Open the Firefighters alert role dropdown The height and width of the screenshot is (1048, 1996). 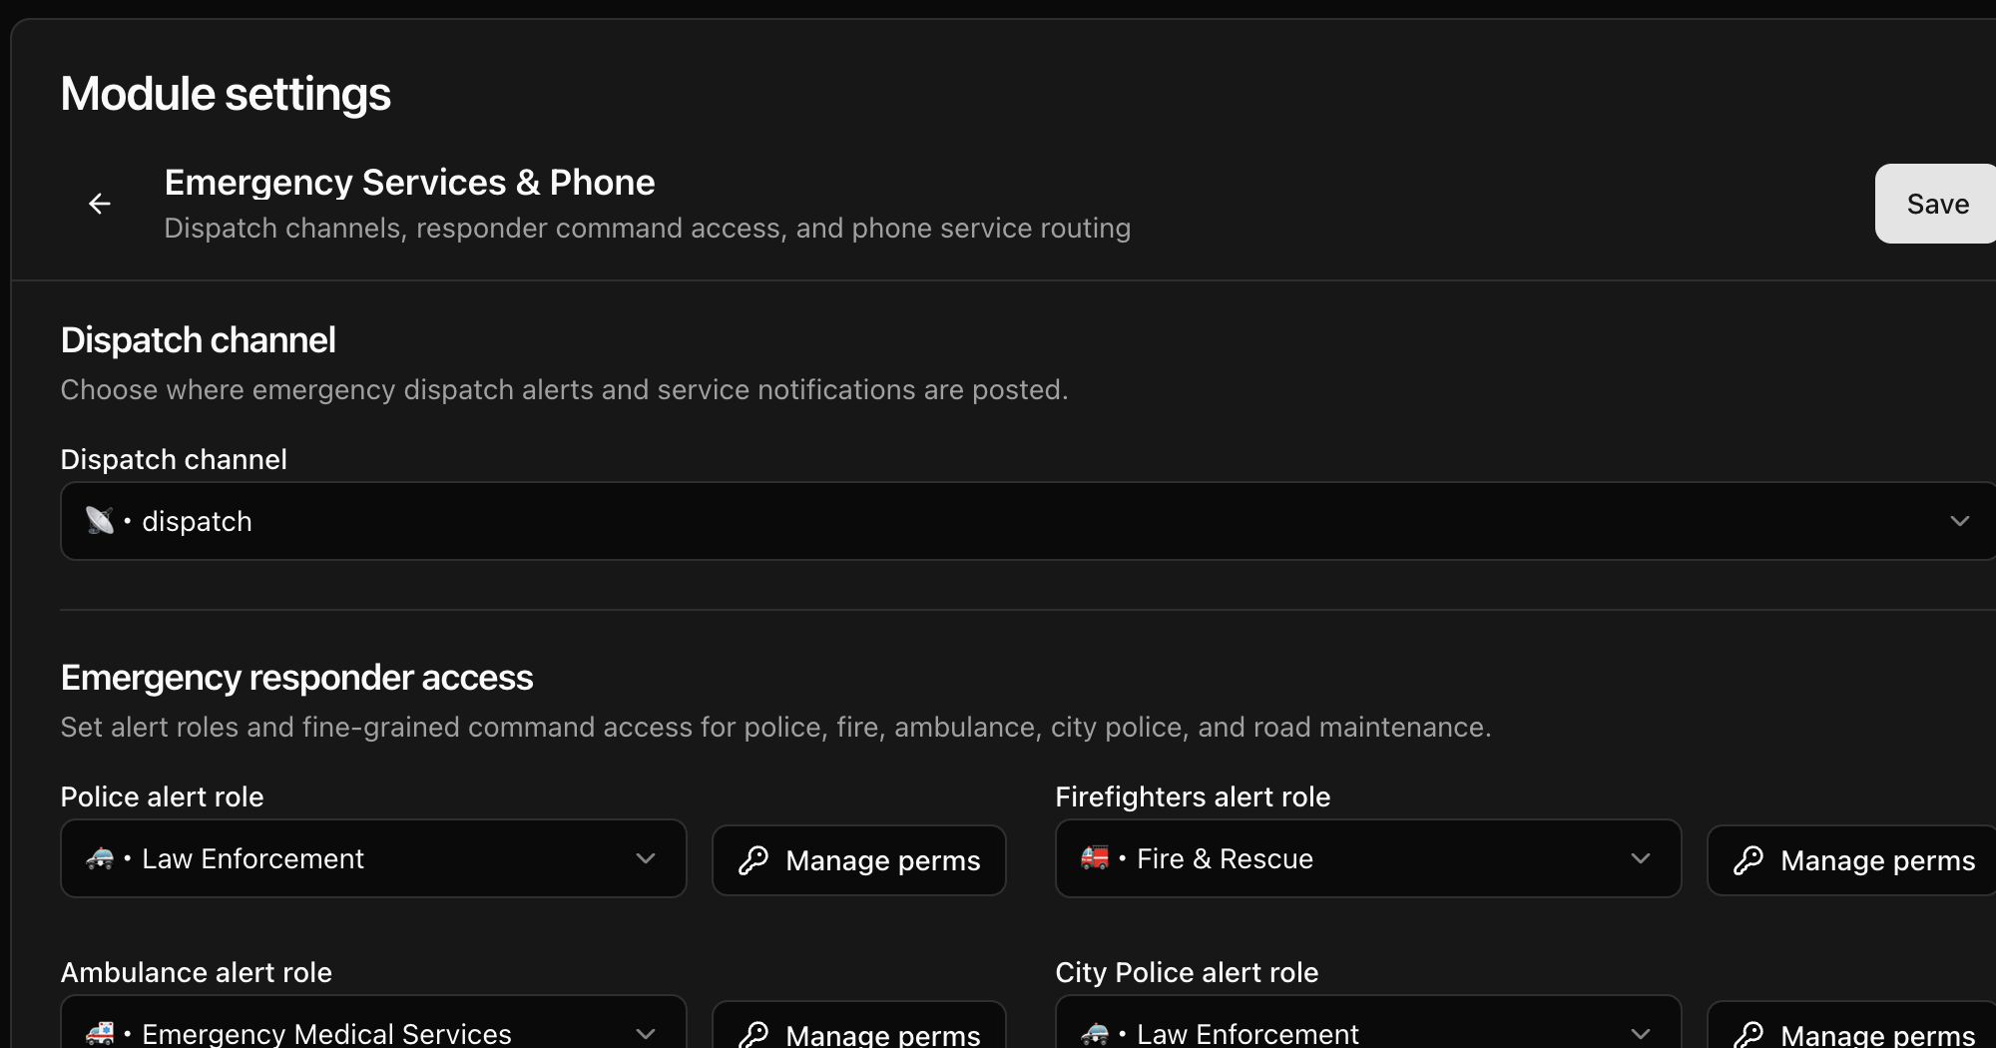pyautogui.click(x=1368, y=858)
